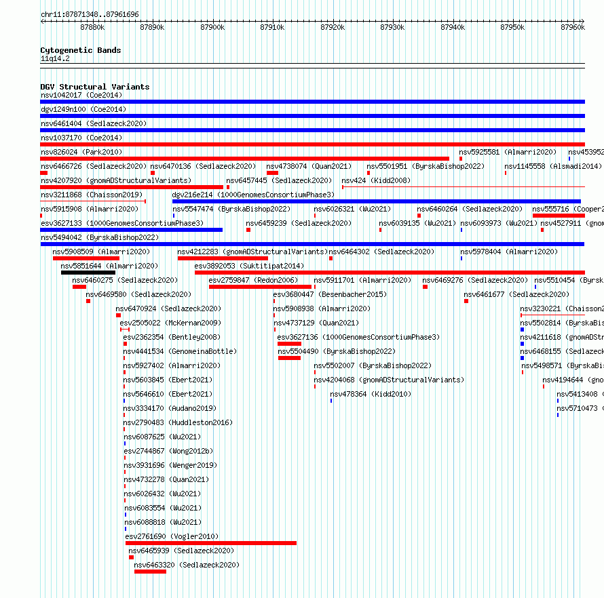Open nsv5927402 (Almarri2020) label
The width and height of the screenshot is (604, 598).
click(x=172, y=365)
